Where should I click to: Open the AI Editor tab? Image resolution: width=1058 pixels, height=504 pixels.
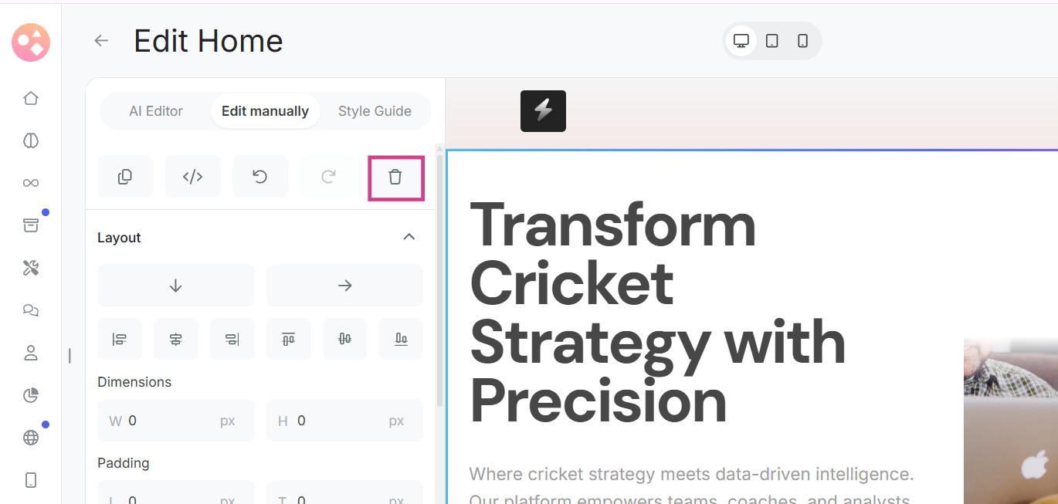156,111
